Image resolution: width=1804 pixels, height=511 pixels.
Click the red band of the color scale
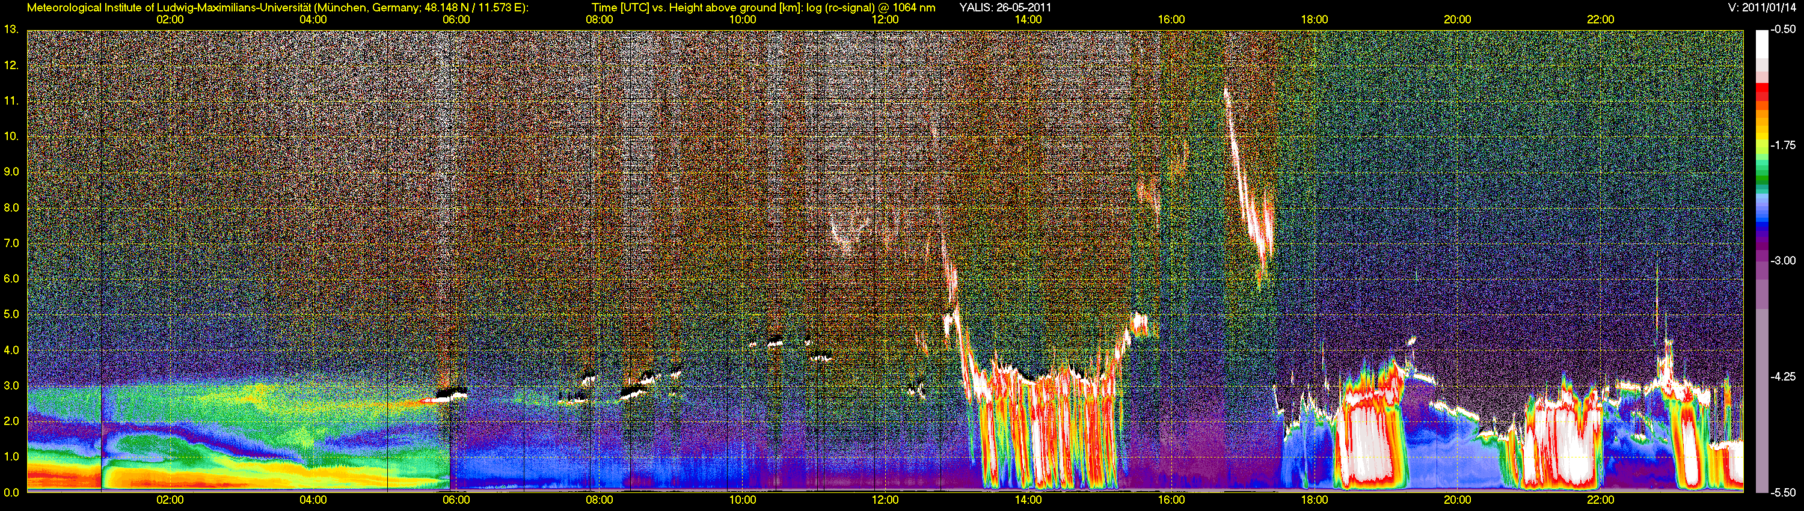pyautogui.click(x=1763, y=93)
